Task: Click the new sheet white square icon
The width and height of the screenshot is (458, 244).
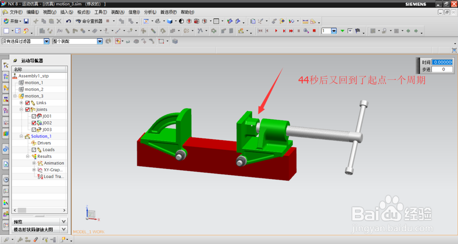Action: point(6,31)
